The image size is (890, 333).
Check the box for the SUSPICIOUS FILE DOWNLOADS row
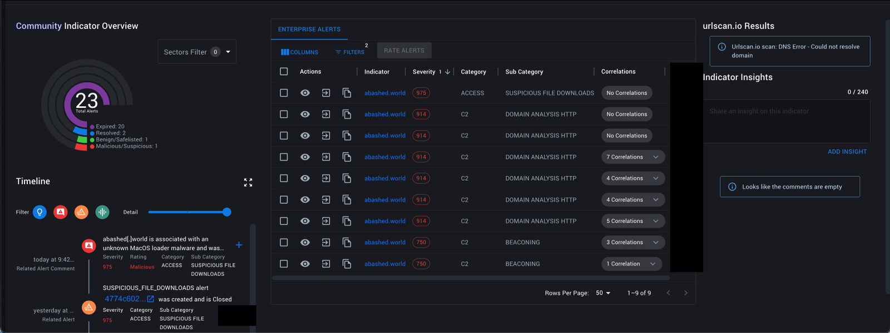click(284, 93)
